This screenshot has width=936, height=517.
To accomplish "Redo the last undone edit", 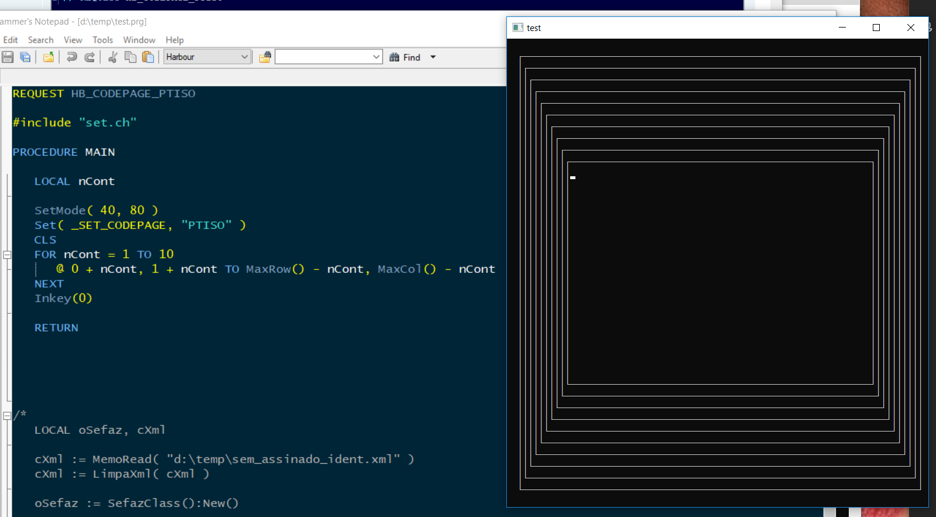I will coord(90,57).
